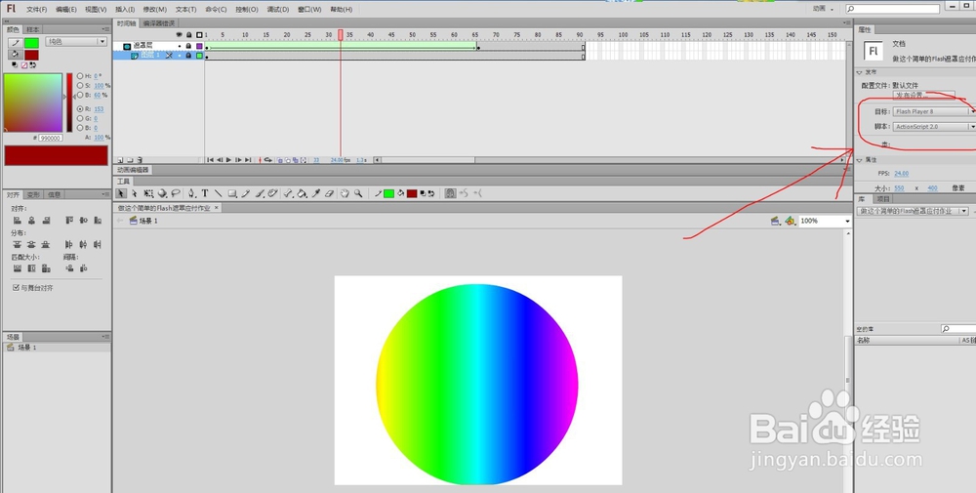Select the Lasso tool
The width and height of the screenshot is (976, 493).
(x=176, y=193)
